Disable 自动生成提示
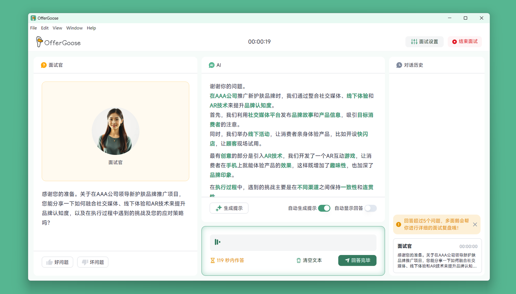516x294 pixels. (324, 208)
